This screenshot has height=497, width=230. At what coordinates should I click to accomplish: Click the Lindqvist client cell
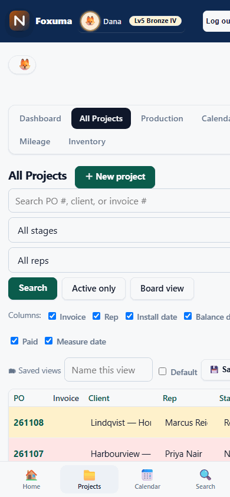tap(121, 423)
